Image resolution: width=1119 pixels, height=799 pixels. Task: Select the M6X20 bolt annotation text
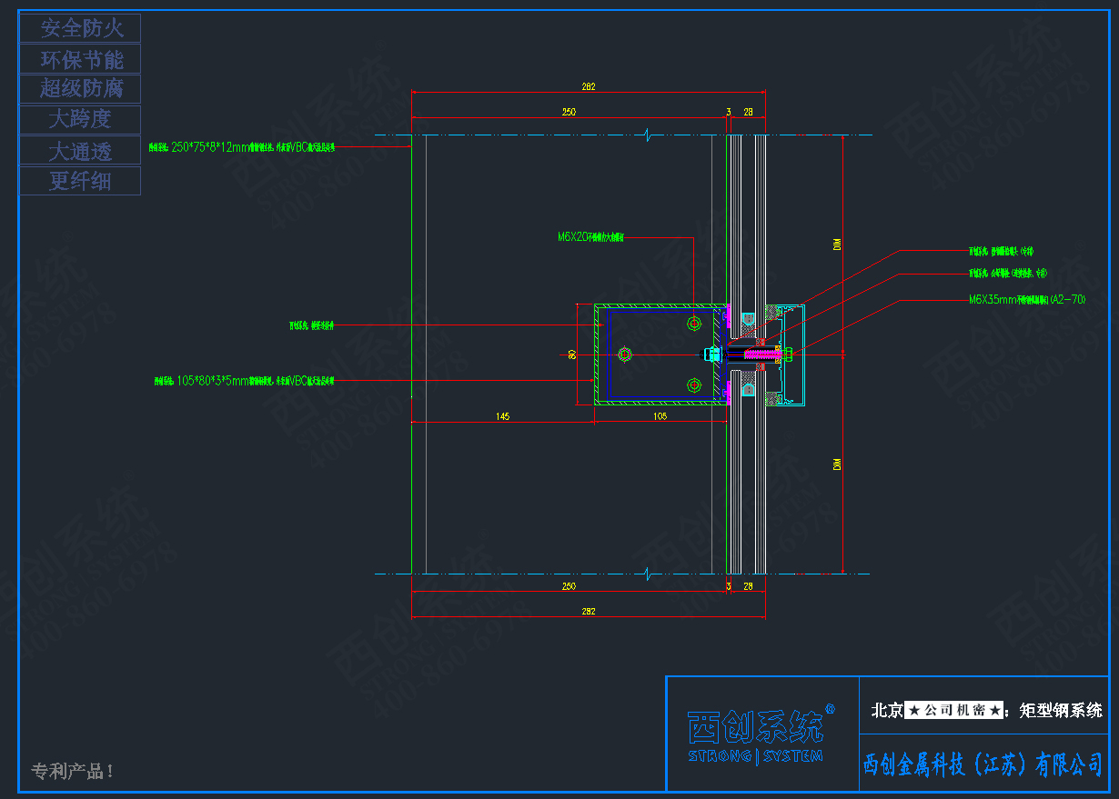coord(590,237)
